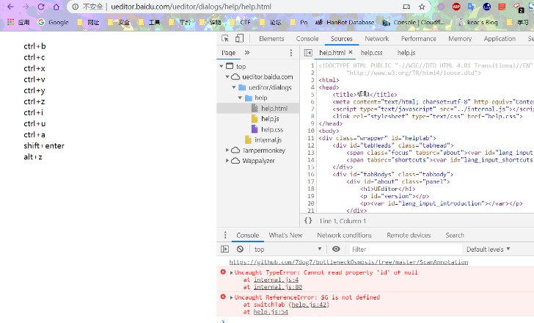The width and height of the screenshot is (534, 323).
Task: Open the Default levels dropdown
Action: click(488, 249)
